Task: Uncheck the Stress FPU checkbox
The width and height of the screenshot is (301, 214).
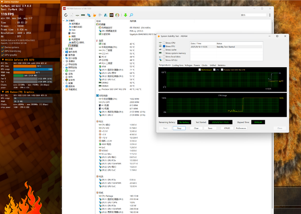Action: point(164,47)
